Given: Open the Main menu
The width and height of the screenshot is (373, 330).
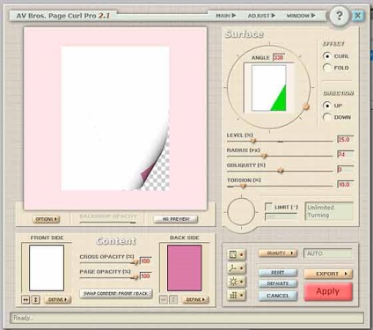Looking at the screenshot, I should (x=226, y=16).
